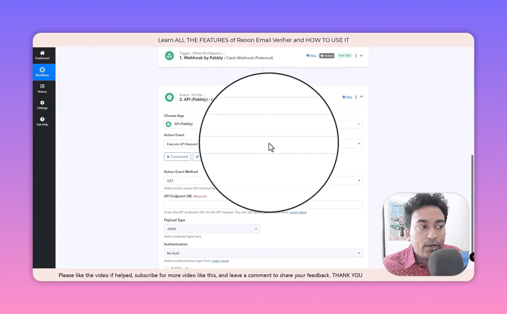Expand the Authentication No Auth dropdown
507x314 pixels.
[263, 253]
